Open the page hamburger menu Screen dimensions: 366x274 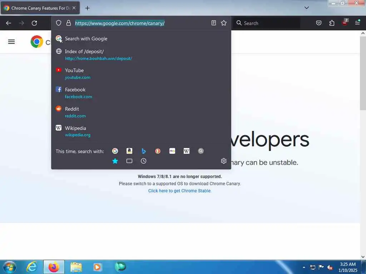11,42
